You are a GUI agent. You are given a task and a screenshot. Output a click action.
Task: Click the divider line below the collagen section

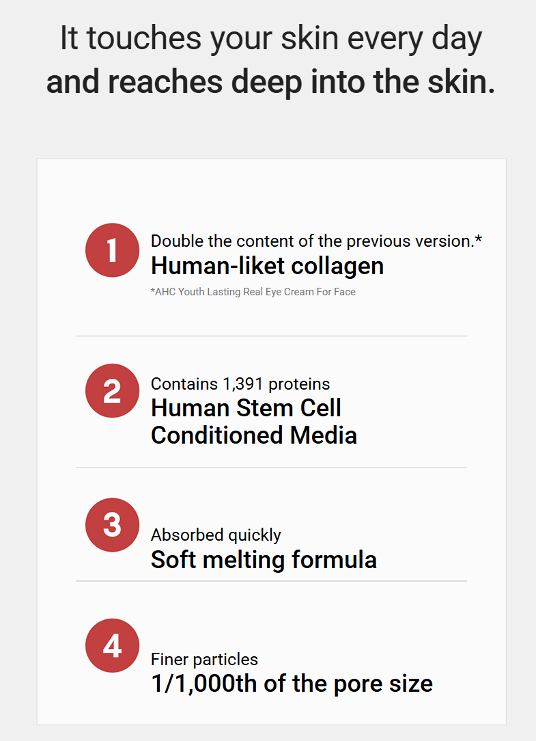coord(272,336)
